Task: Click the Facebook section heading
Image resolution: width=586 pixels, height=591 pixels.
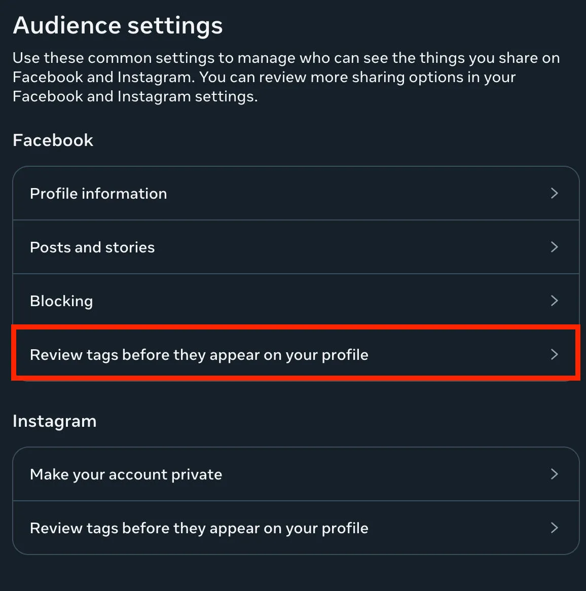Action: [x=53, y=140]
